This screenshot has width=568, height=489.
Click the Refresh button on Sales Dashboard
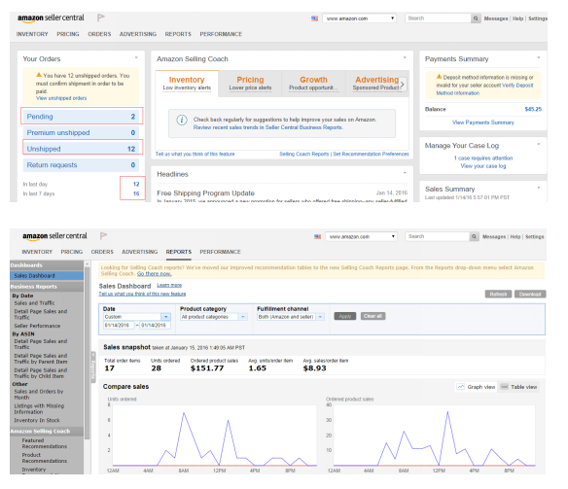point(498,295)
